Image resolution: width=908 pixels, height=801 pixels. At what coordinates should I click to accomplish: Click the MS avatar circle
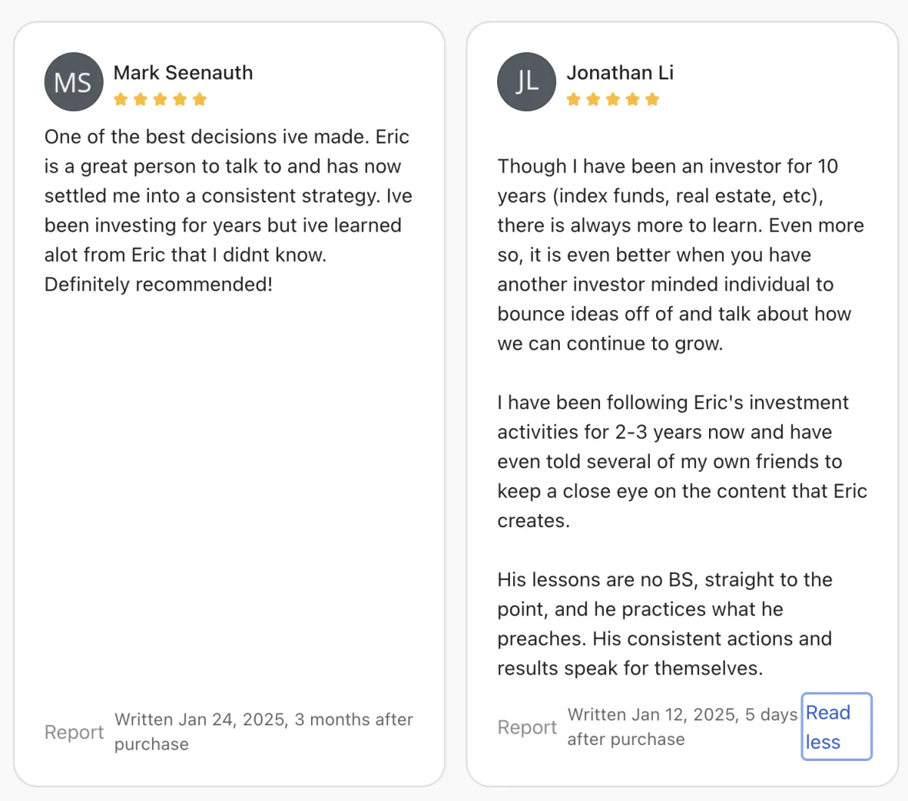pos(73,82)
